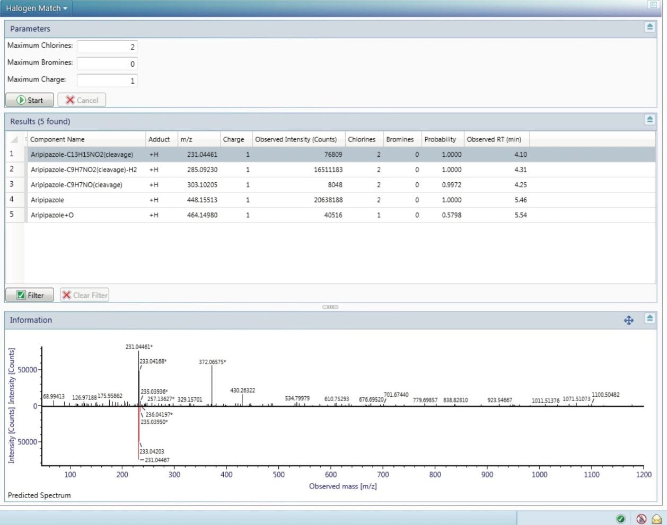667x525 pixels.
Task: Click the window restore icon at top right
Action: pos(653,5)
